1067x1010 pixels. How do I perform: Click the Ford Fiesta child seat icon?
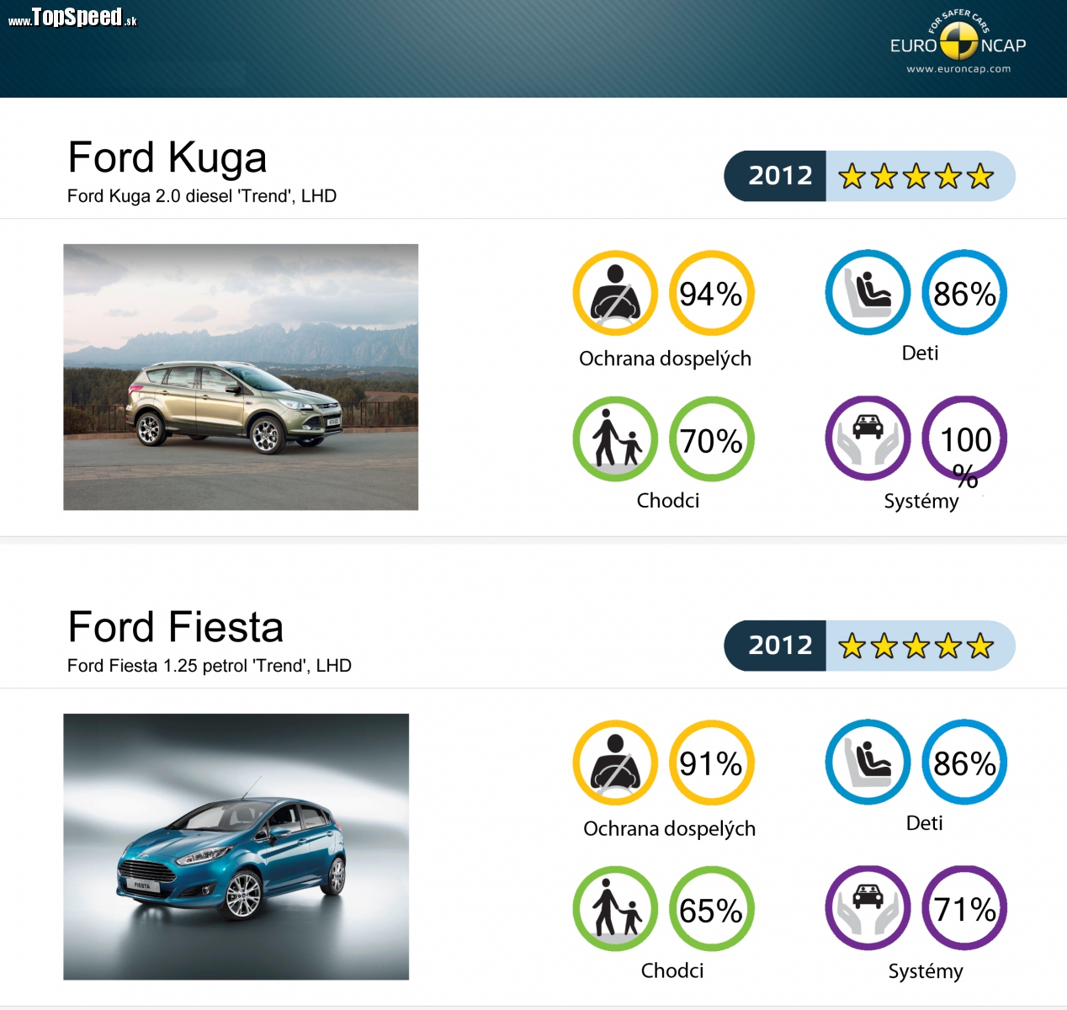868,762
